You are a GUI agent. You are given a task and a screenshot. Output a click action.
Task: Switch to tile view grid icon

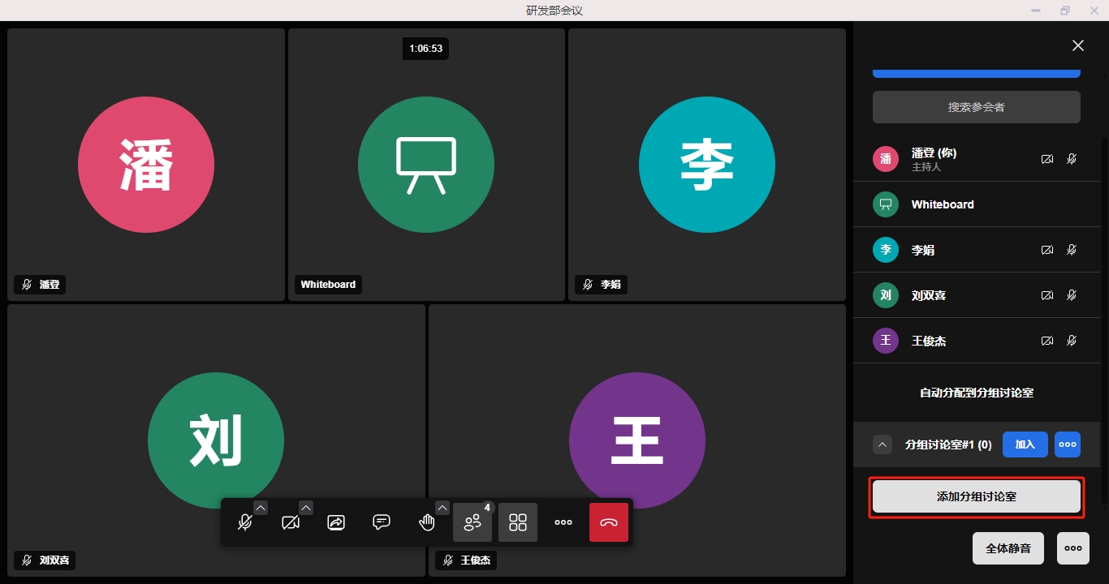pos(518,522)
